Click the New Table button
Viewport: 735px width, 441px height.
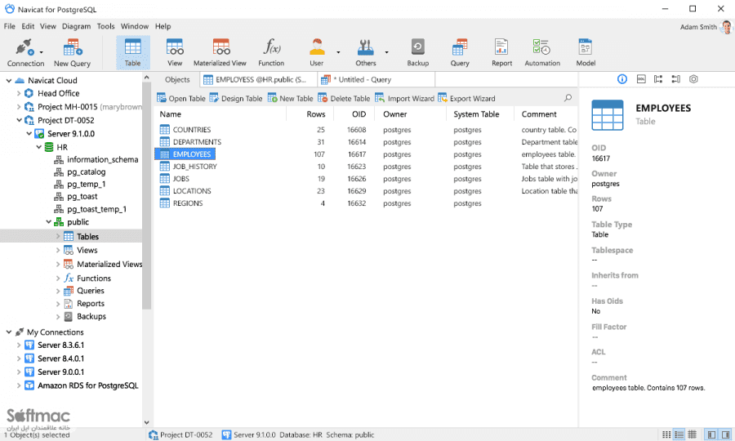[290, 99]
